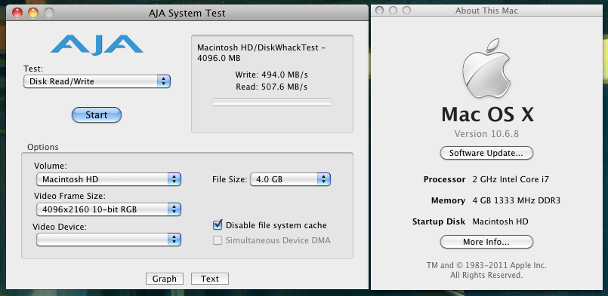This screenshot has height=296, width=608.
Task: Minimize the AJA System Test window
Action: coord(33,13)
